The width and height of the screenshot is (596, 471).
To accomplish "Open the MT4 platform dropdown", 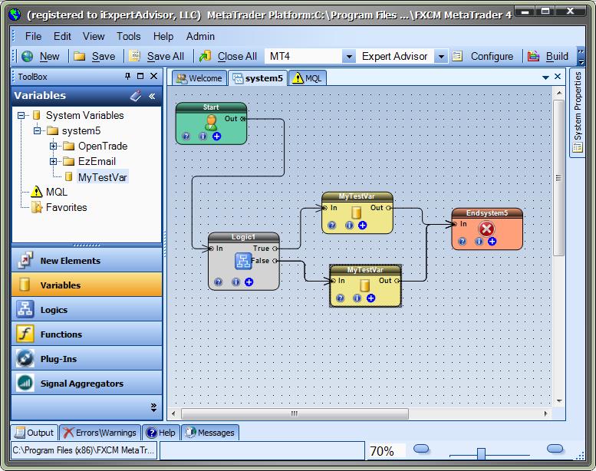I will 348,57.
